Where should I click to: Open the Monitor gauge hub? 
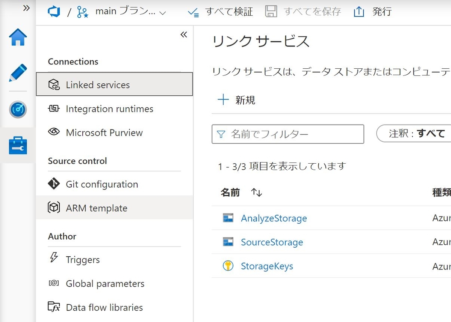(18, 110)
